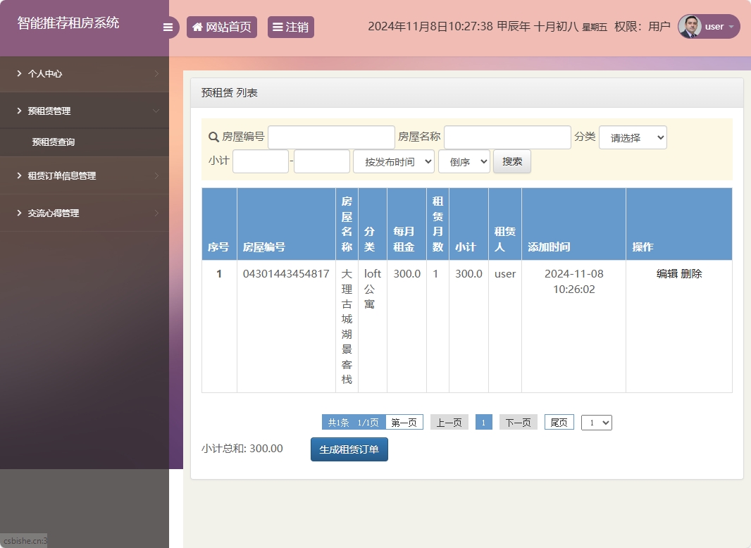Open the 按发布时间 sort dropdown
This screenshot has height=548, width=751.
pos(393,161)
